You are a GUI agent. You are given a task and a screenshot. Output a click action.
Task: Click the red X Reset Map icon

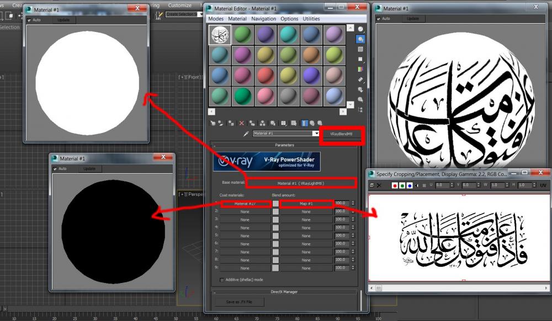(x=242, y=123)
